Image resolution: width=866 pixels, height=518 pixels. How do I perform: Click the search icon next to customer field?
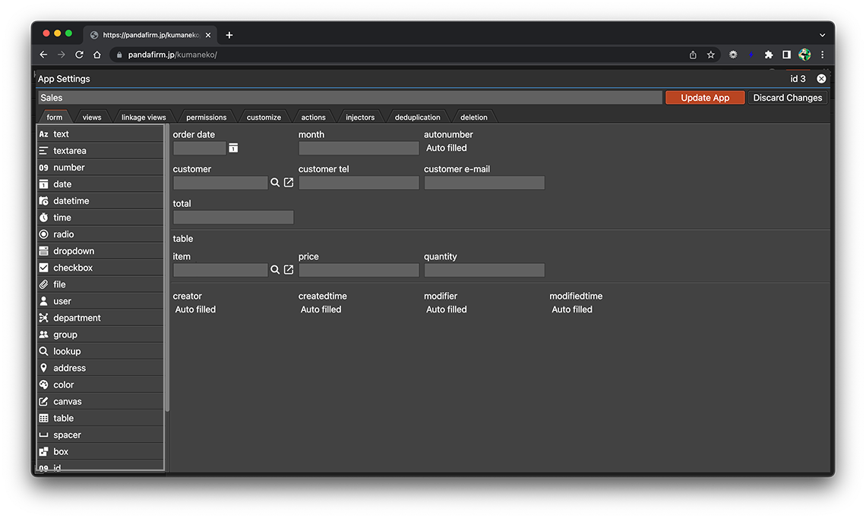point(275,183)
